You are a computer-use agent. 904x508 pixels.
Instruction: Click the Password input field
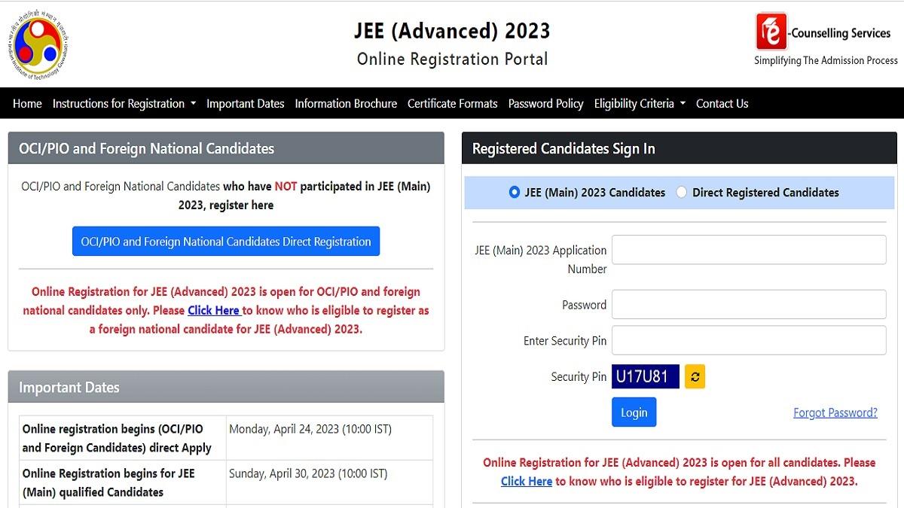coord(749,304)
